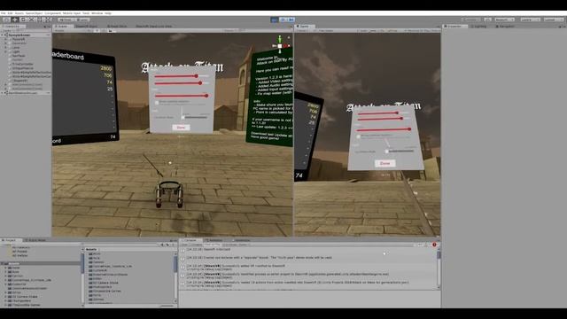The height and width of the screenshot is (319, 567).
Task: Click the Pause button
Action: click(x=283, y=19)
